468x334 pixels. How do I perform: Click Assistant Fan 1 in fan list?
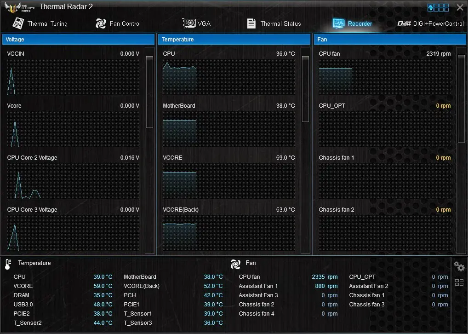click(x=258, y=286)
